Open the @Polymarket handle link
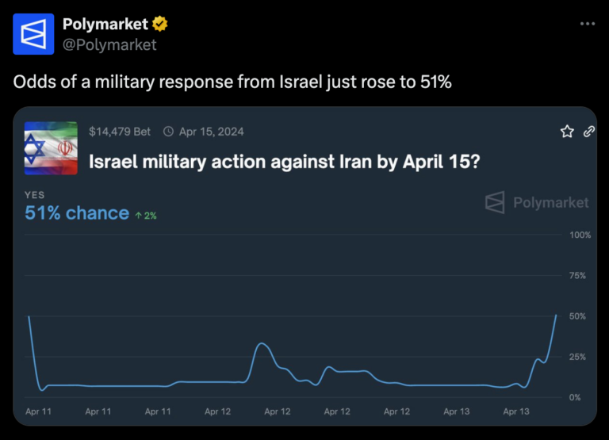The width and height of the screenshot is (609, 440). point(109,44)
